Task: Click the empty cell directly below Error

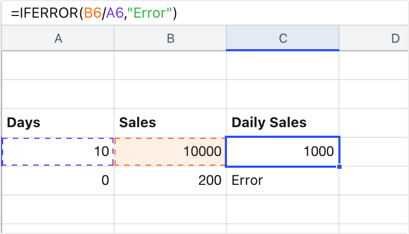Action: tap(283, 209)
